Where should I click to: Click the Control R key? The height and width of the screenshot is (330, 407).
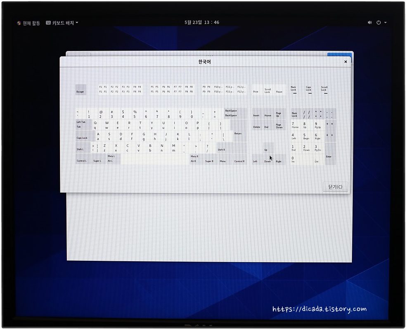[x=239, y=159]
